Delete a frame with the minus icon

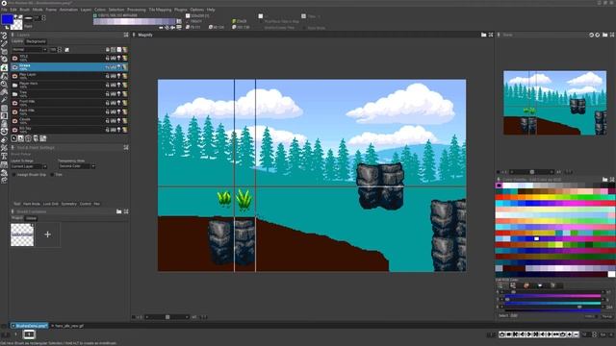577,334
